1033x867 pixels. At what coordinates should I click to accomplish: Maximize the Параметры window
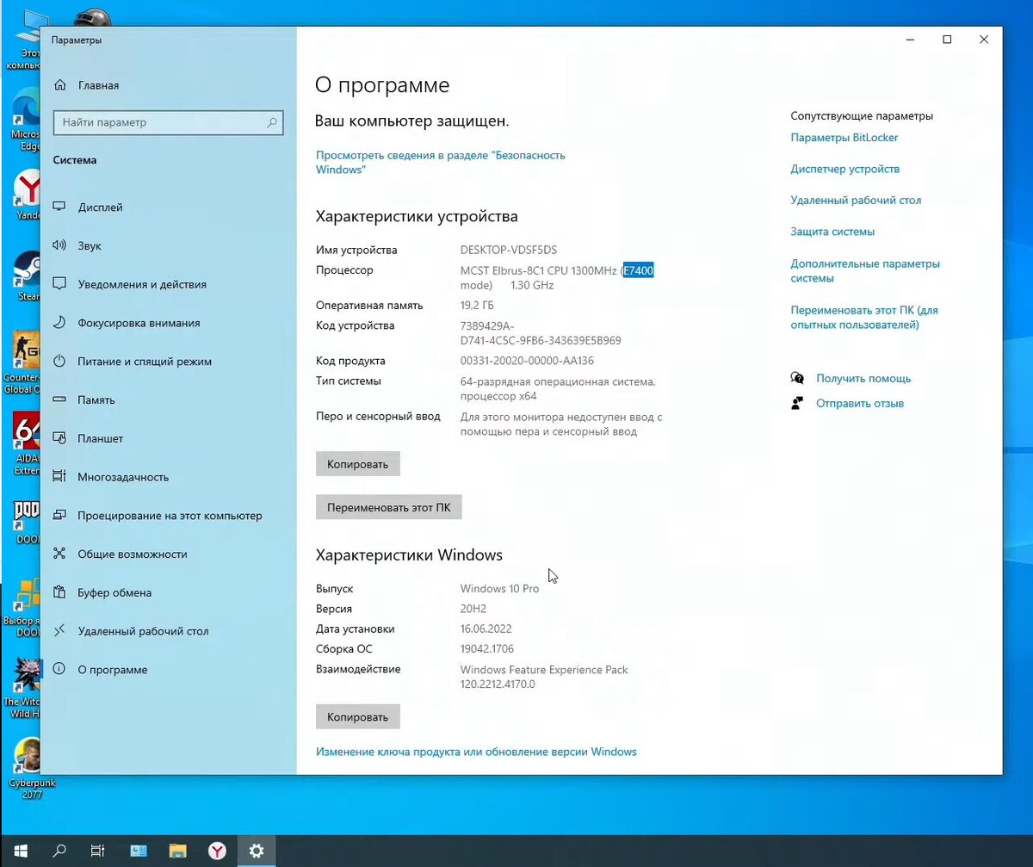[x=947, y=40]
